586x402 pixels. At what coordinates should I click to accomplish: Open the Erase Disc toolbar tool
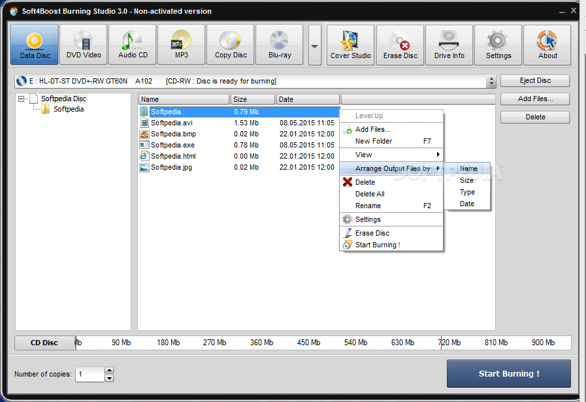tap(400, 45)
